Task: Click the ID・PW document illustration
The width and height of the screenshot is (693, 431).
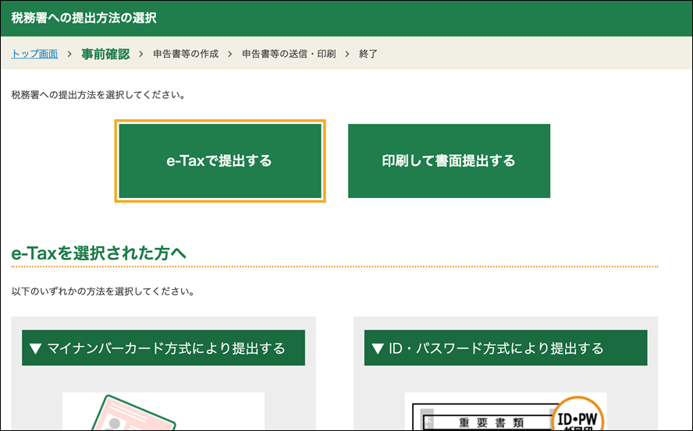Action: pos(506,412)
